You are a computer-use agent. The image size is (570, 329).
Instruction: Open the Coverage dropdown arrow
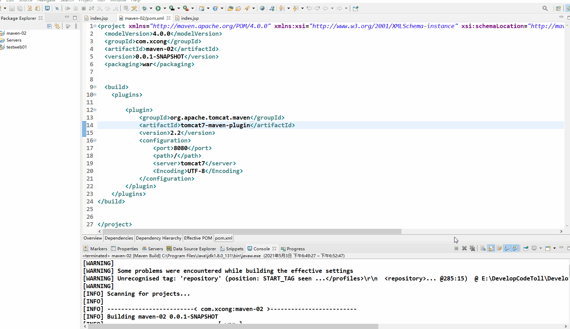click(x=179, y=8)
